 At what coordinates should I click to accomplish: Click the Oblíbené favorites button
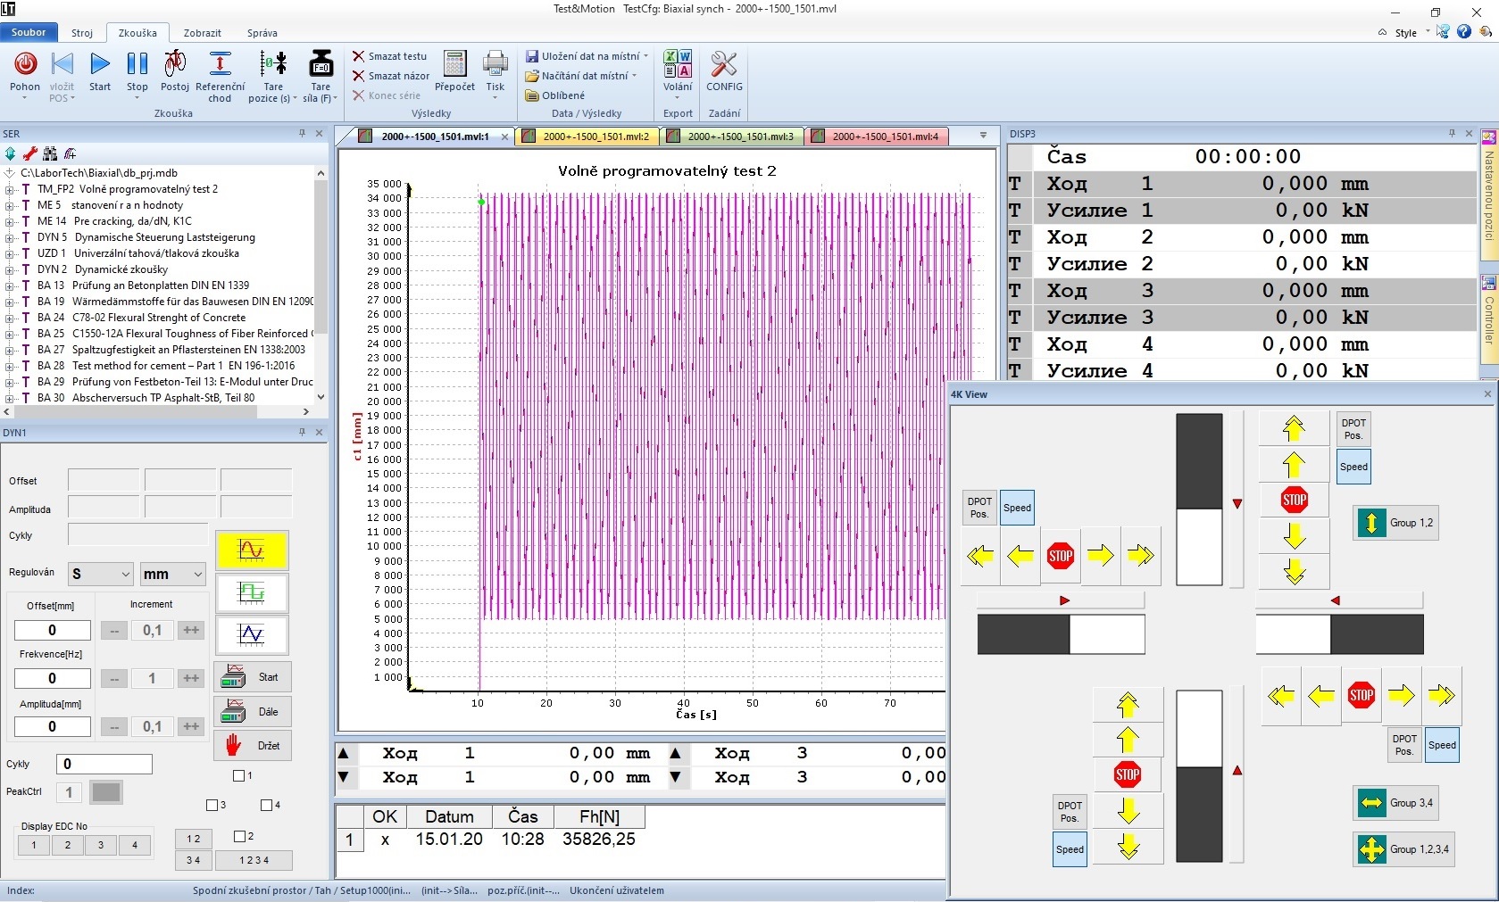[x=555, y=95]
